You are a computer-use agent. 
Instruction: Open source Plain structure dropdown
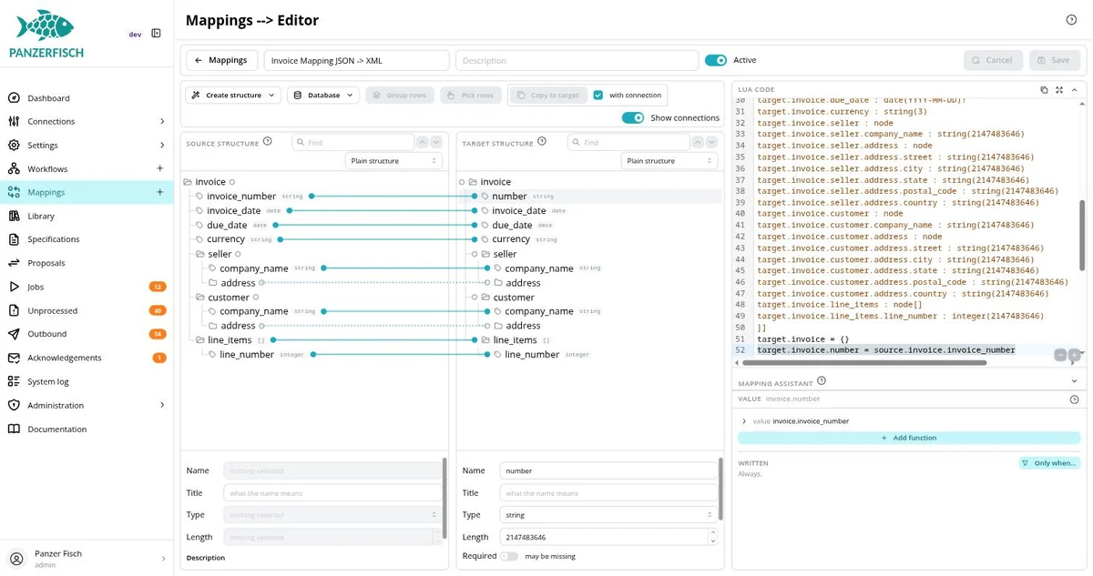(x=394, y=161)
